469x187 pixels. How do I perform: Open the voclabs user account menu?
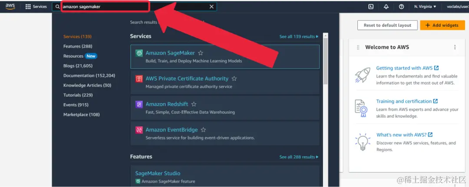click(458, 7)
